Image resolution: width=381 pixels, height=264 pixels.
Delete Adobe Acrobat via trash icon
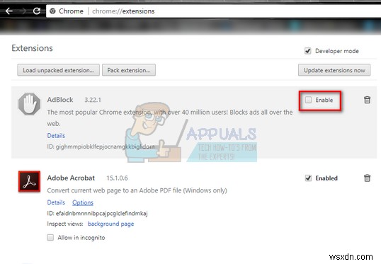coord(367,178)
